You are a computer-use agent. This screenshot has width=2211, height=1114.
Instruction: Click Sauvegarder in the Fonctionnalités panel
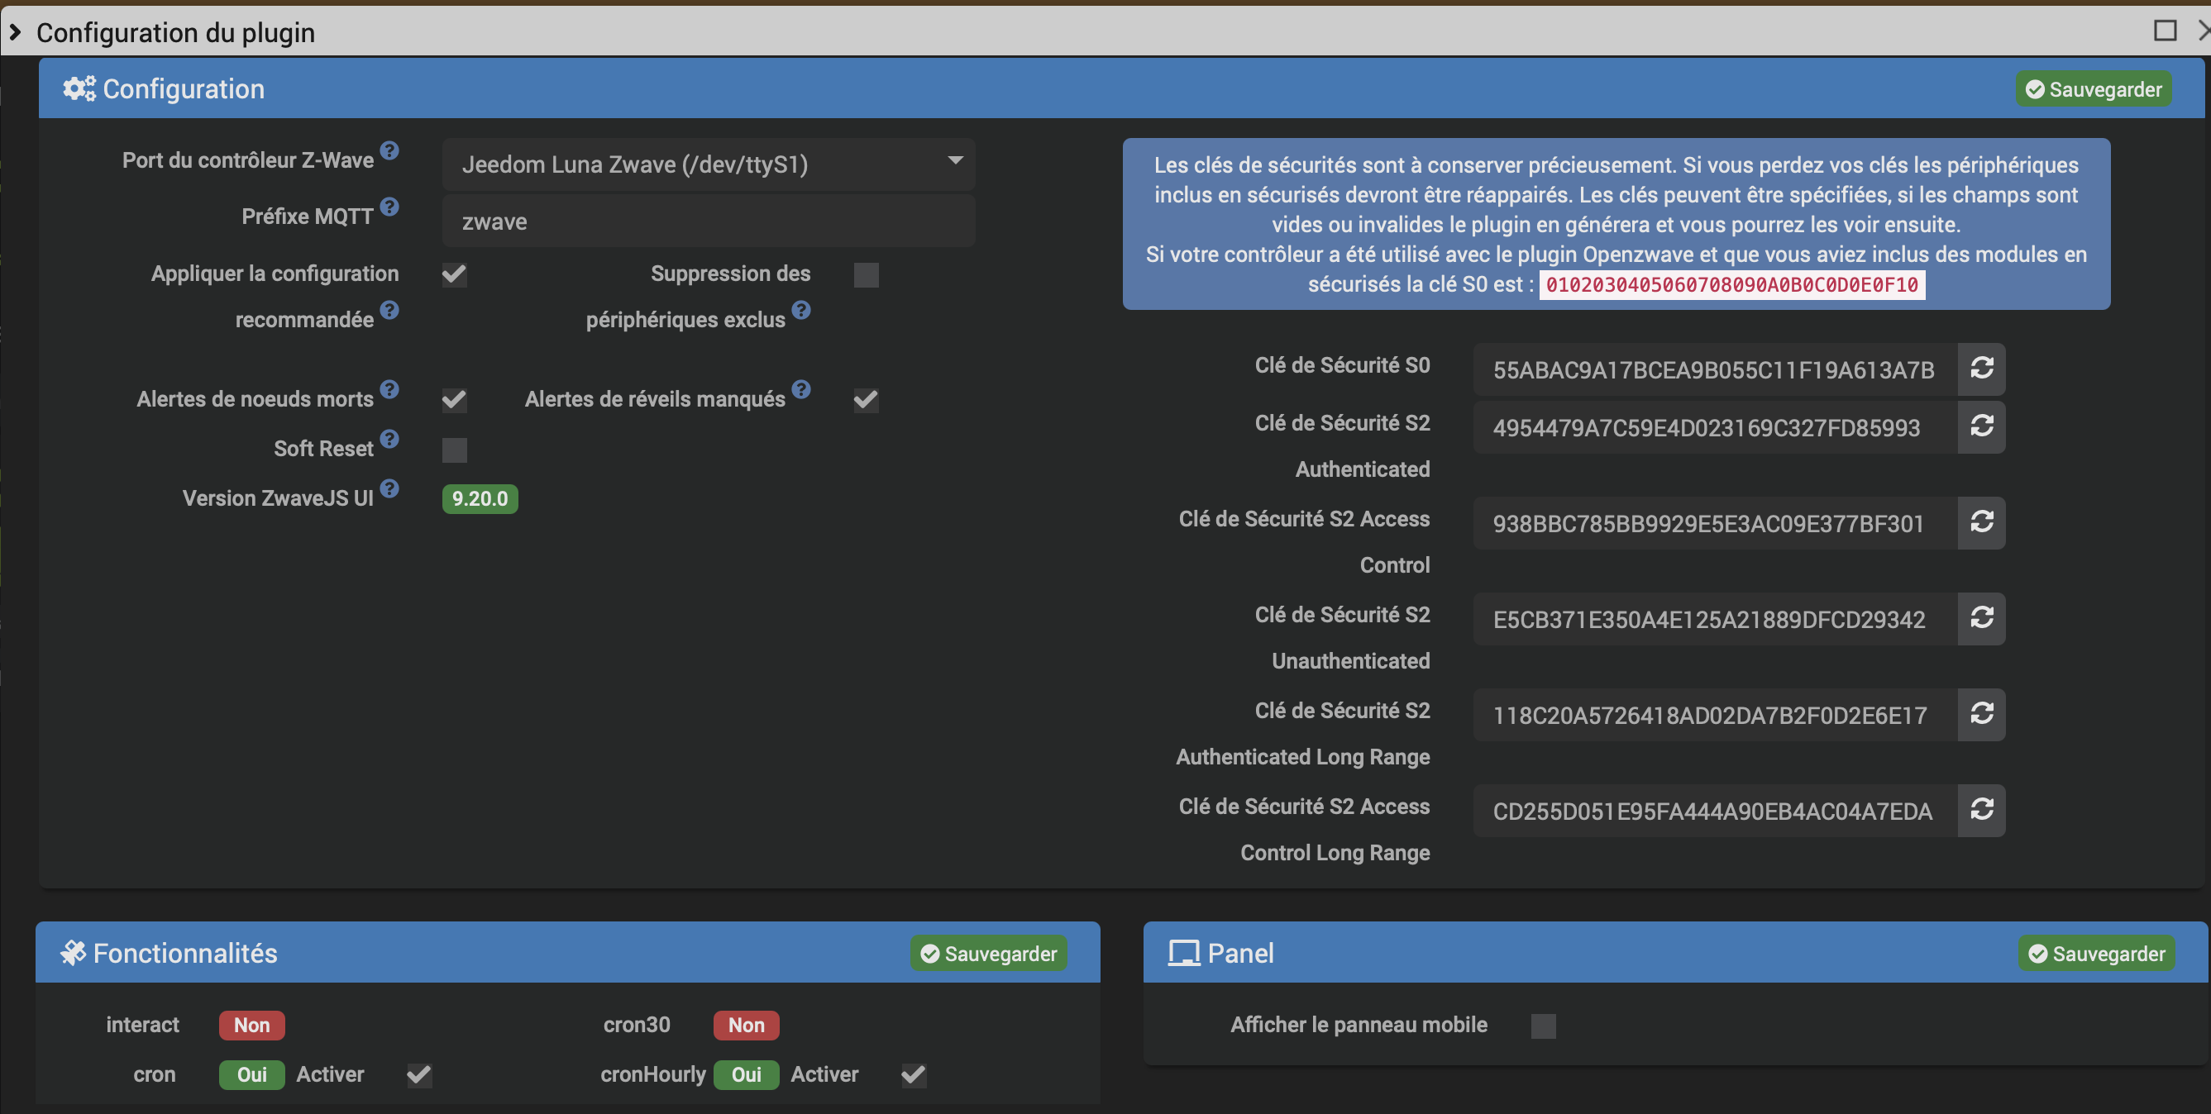989,954
